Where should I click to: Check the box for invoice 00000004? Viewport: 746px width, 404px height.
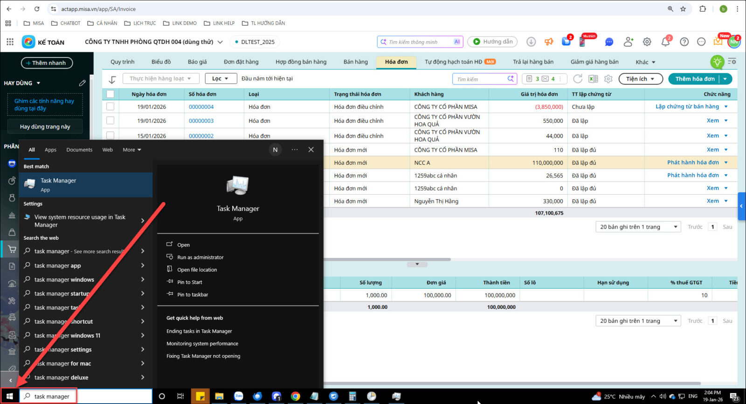click(x=110, y=107)
